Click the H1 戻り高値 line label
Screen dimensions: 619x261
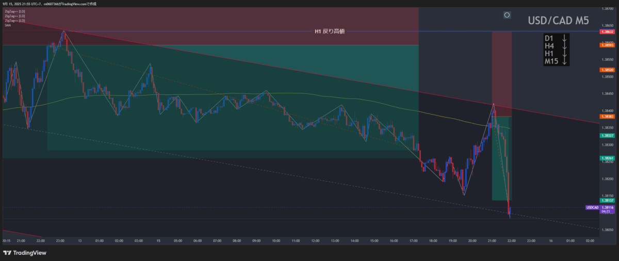[x=329, y=31]
